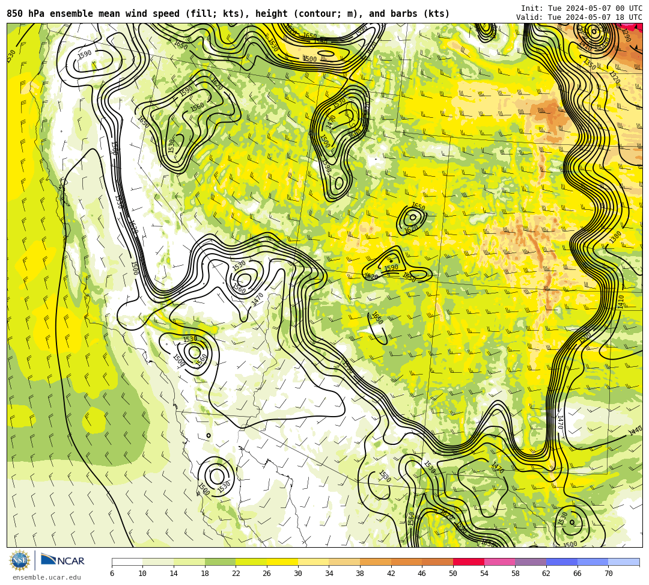Click the colorbar tick label 6
The width and height of the screenshot is (649, 585).
[112, 574]
